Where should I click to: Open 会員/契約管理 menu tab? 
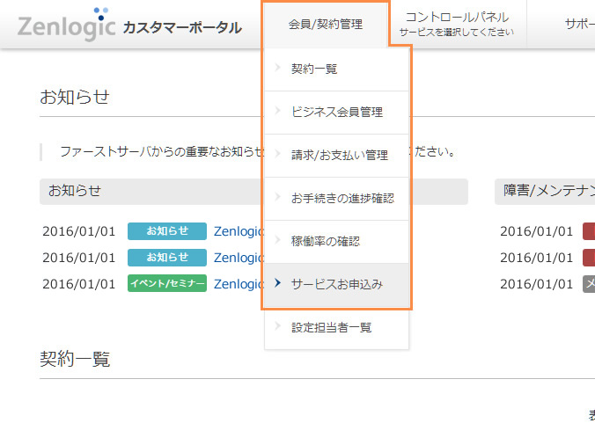pos(325,25)
